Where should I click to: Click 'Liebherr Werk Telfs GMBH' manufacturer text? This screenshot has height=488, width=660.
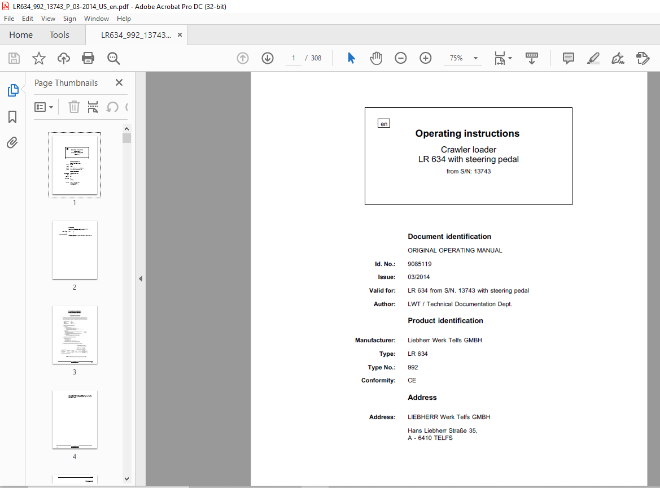point(445,340)
